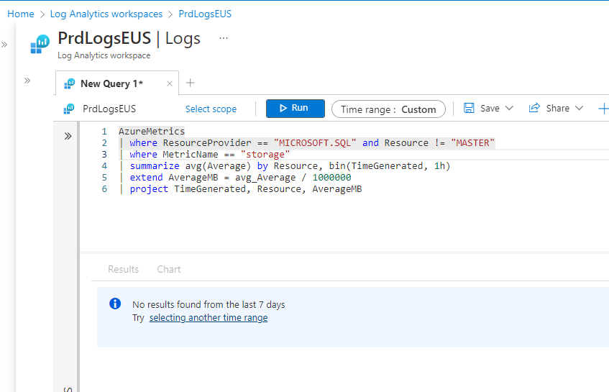Open PrdLogsEUS breadcrumb link

point(205,14)
